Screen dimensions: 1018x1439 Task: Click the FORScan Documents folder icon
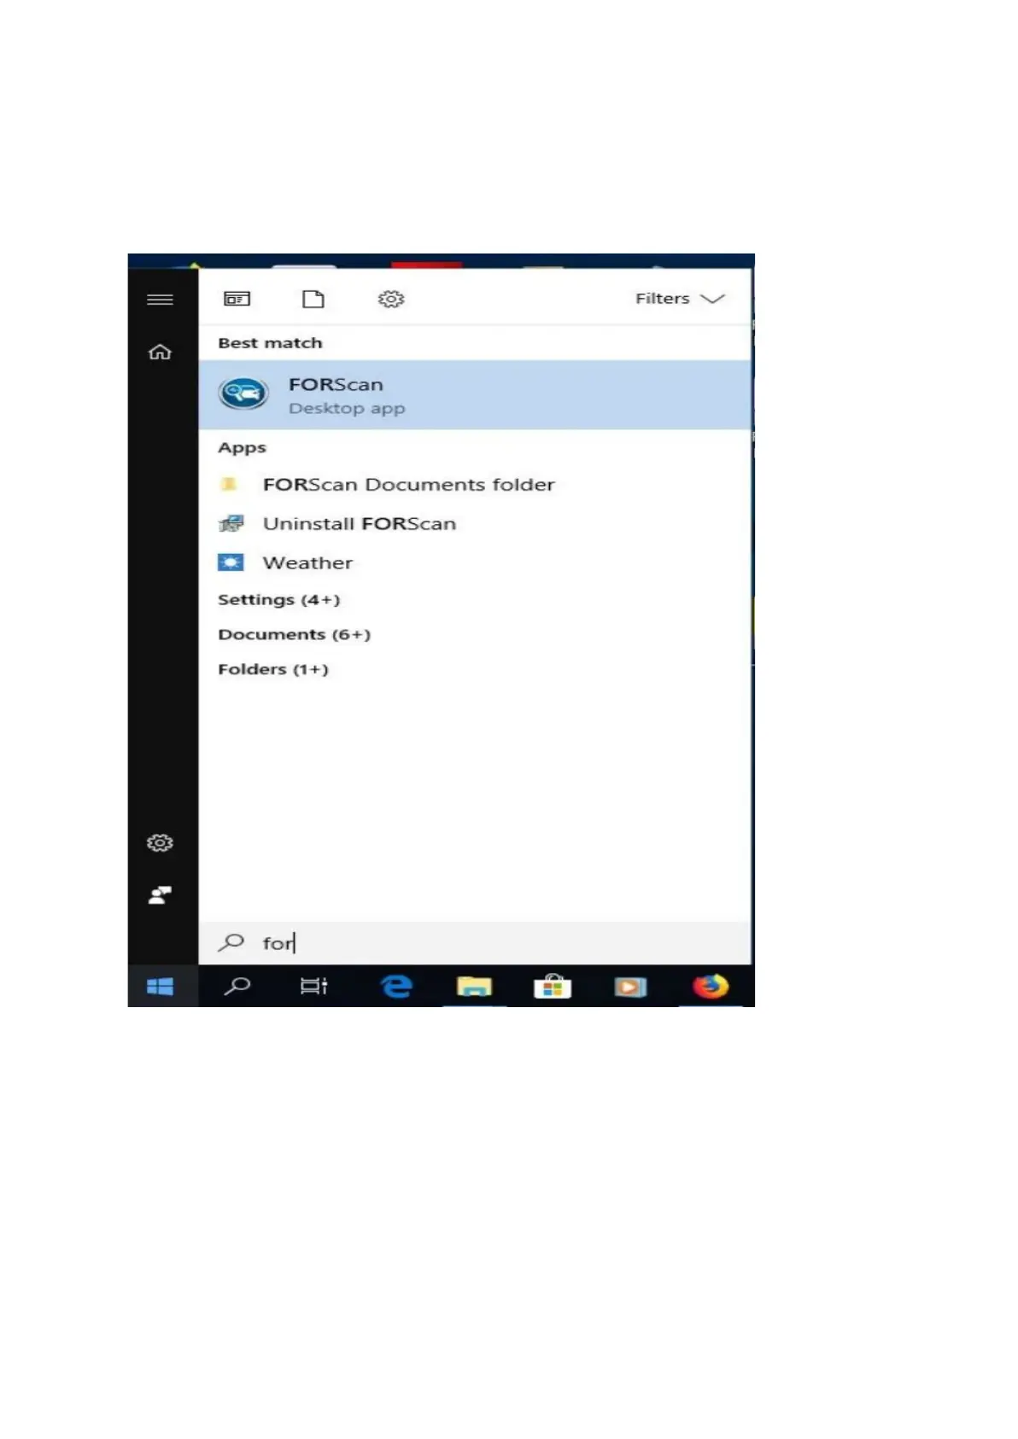coord(229,485)
